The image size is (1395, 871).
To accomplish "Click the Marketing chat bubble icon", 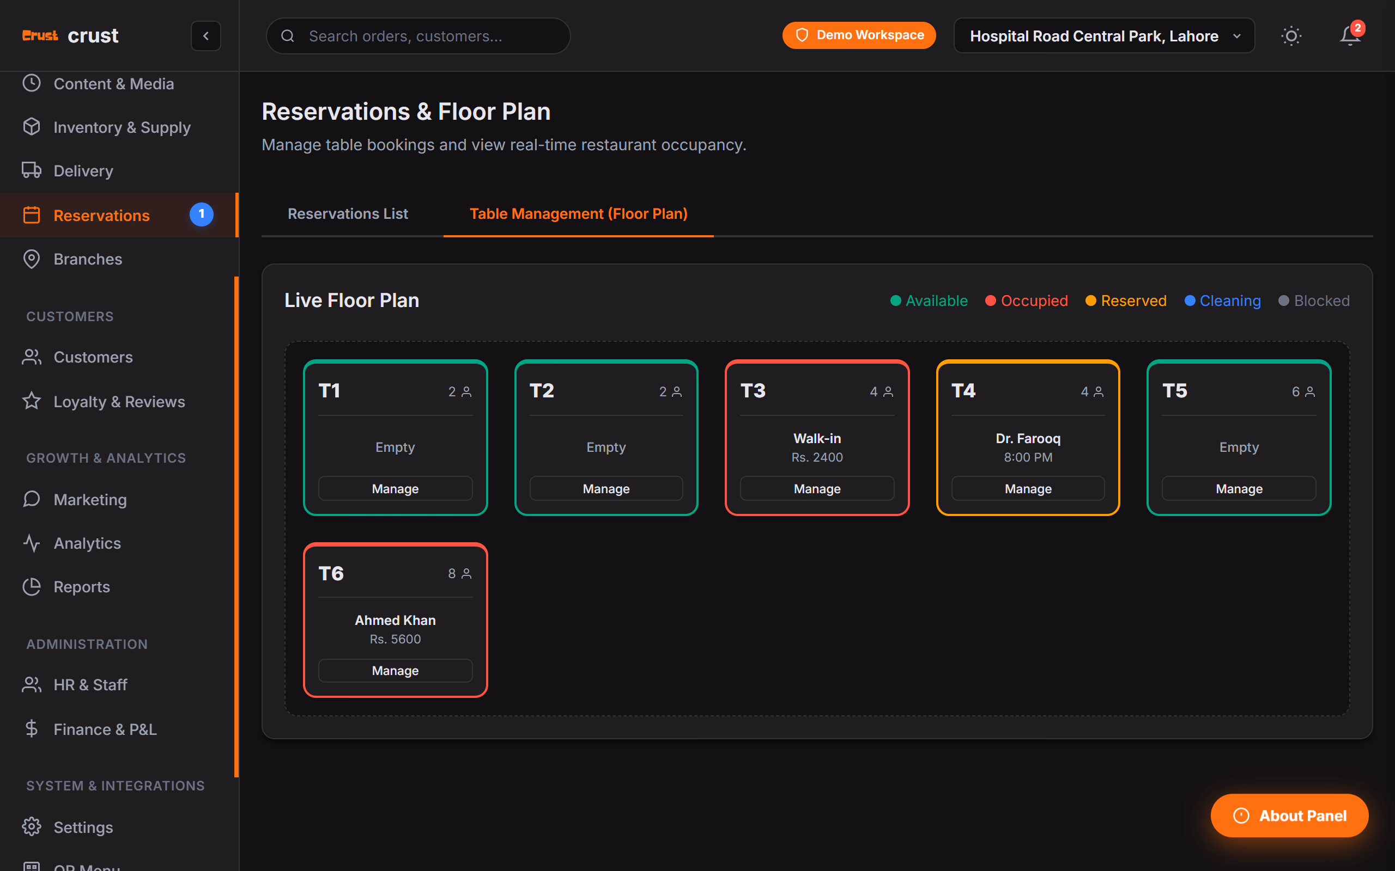I will [x=32, y=499].
